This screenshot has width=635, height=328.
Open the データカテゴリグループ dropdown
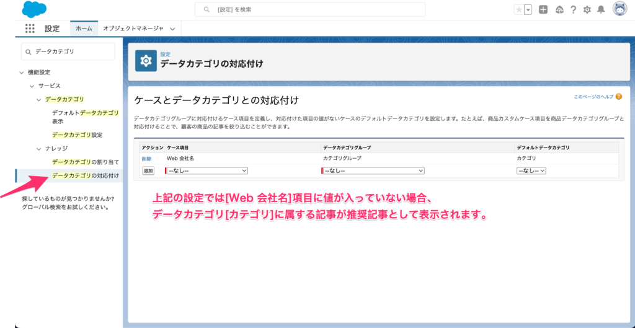tap(373, 171)
